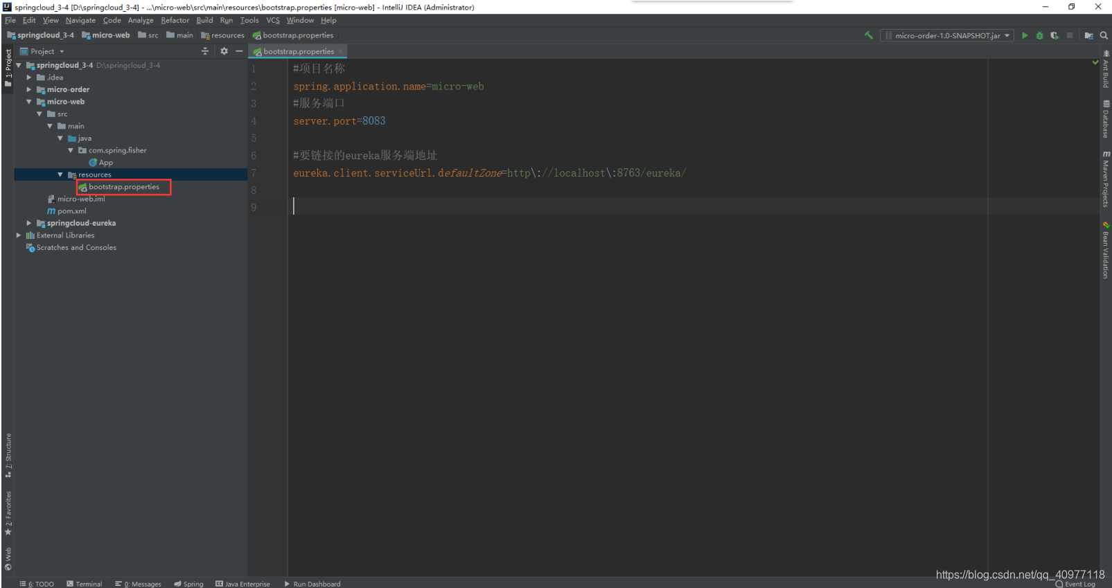Open the micro-order-1.0-SNAPSHOT.jar run configuration dropdown
This screenshot has width=1112, height=588.
click(947, 35)
